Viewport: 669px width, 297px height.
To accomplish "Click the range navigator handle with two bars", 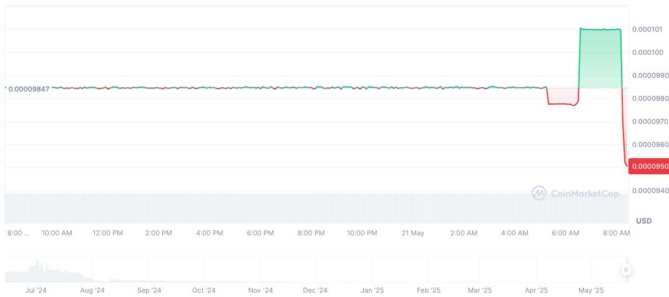I will pos(626,270).
